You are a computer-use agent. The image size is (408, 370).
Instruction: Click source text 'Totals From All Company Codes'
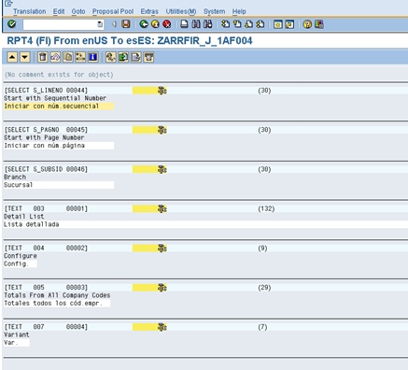(57, 295)
